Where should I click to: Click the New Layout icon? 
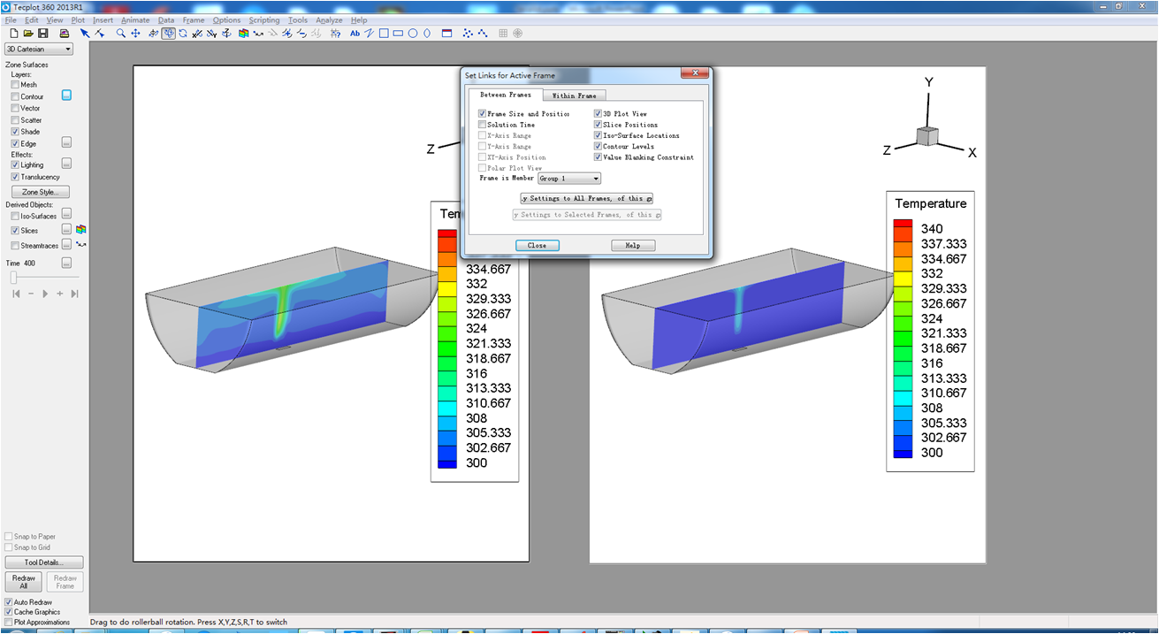click(x=14, y=34)
